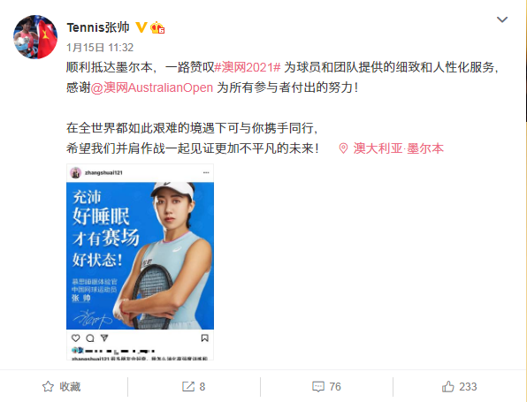Open the 1月15日 11:32 timestamp link
This screenshot has width=527, height=402.
click(x=100, y=48)
